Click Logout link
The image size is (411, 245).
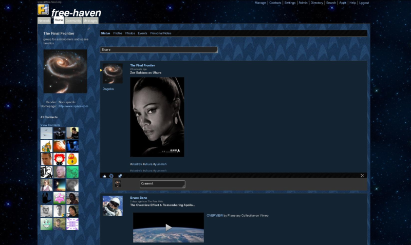[364, 3]
